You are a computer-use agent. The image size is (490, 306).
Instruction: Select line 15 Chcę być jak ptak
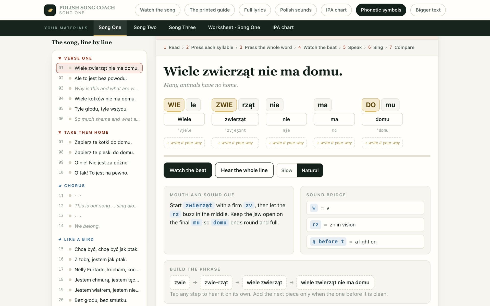99,249
